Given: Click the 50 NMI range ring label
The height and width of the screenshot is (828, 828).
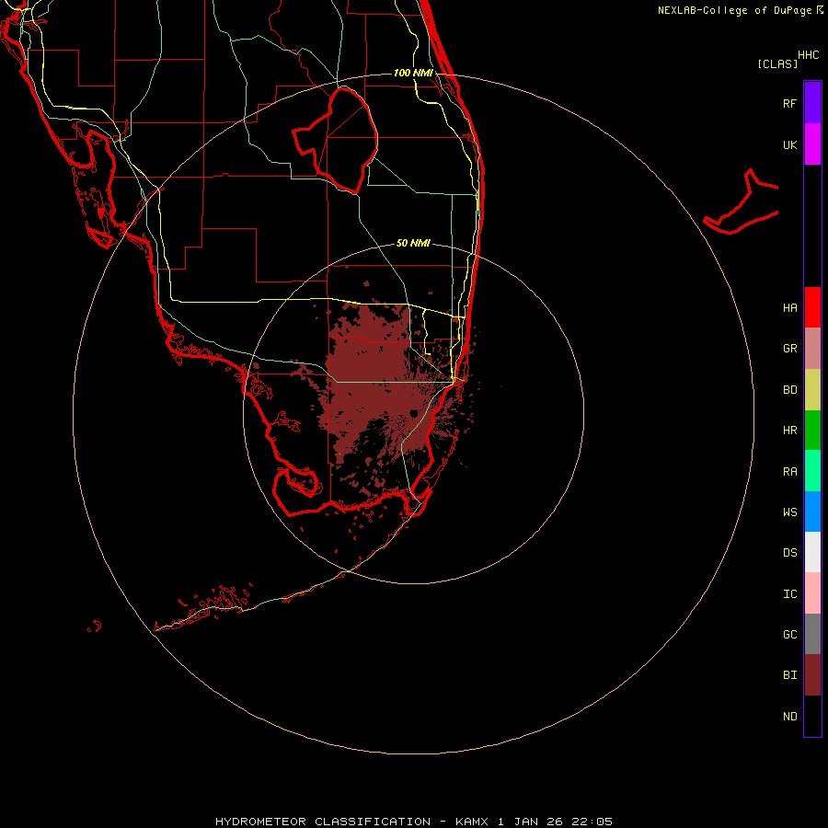Looking at the screenshot, I should pos(413,243).
